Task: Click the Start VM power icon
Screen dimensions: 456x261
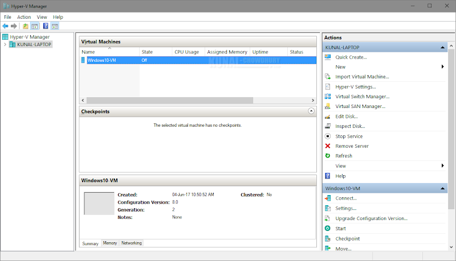Action: 328,228
